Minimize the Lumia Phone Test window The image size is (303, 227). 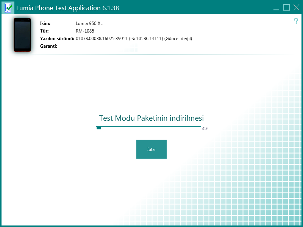[276, 8]
